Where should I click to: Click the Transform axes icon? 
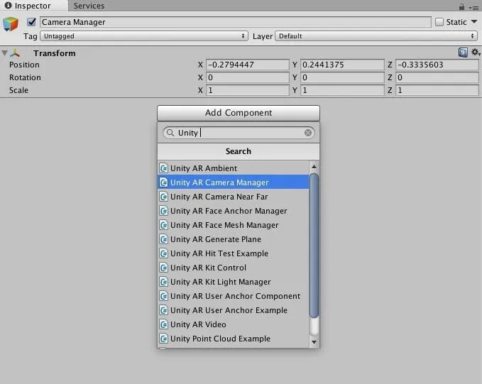point(15,53)
